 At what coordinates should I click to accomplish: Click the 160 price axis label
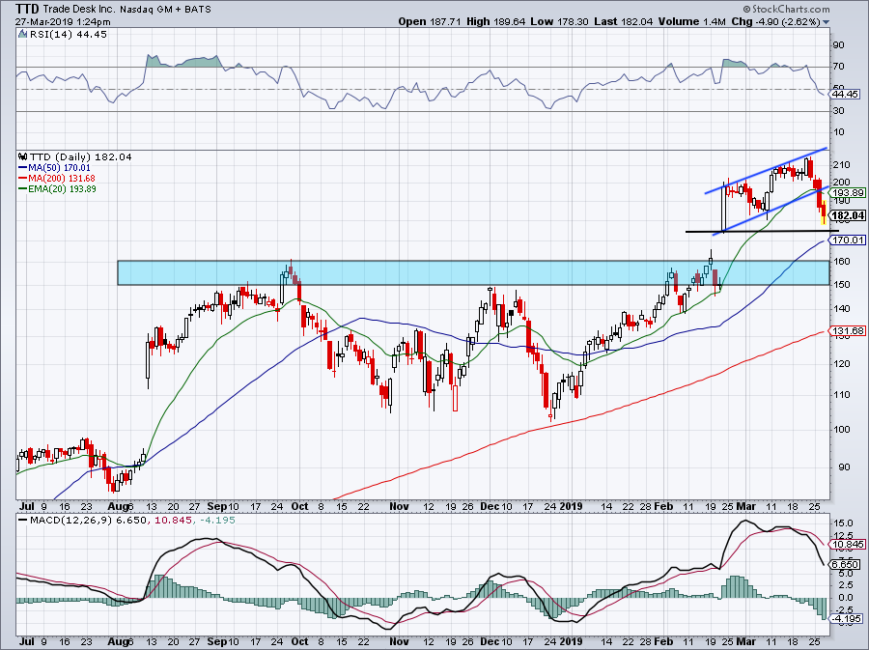coord(841,261)
